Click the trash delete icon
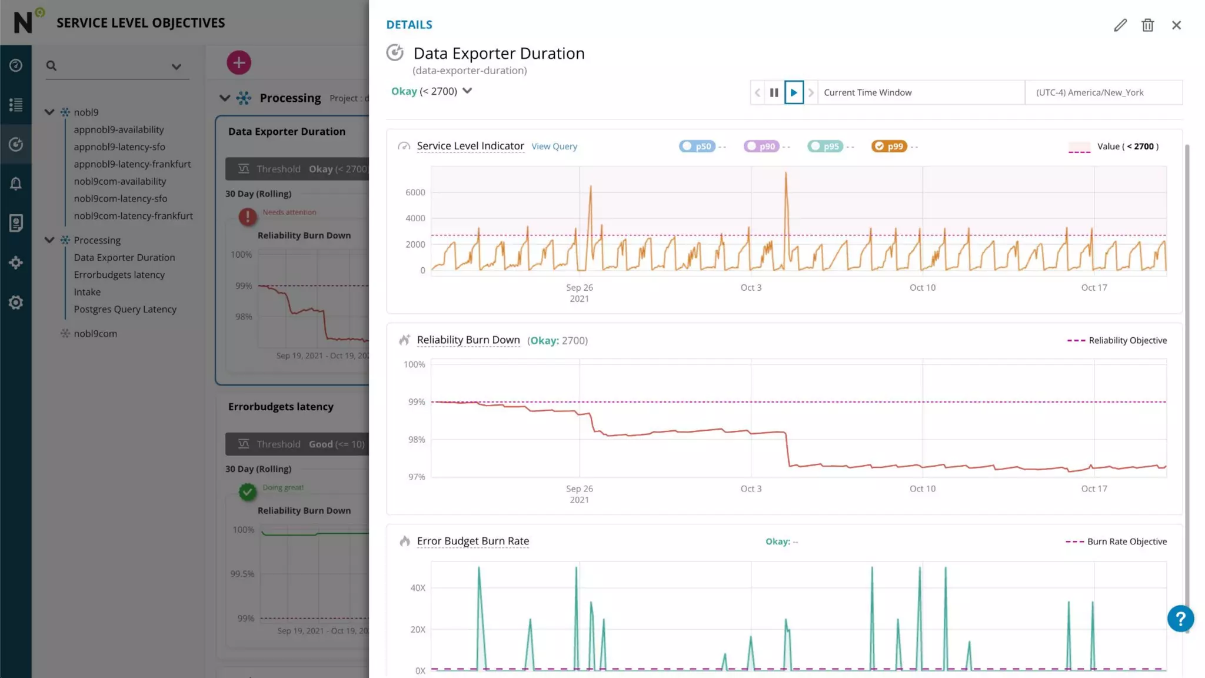The width and height of the screenshot is (1205, 678). click(x=1147, y=25)
